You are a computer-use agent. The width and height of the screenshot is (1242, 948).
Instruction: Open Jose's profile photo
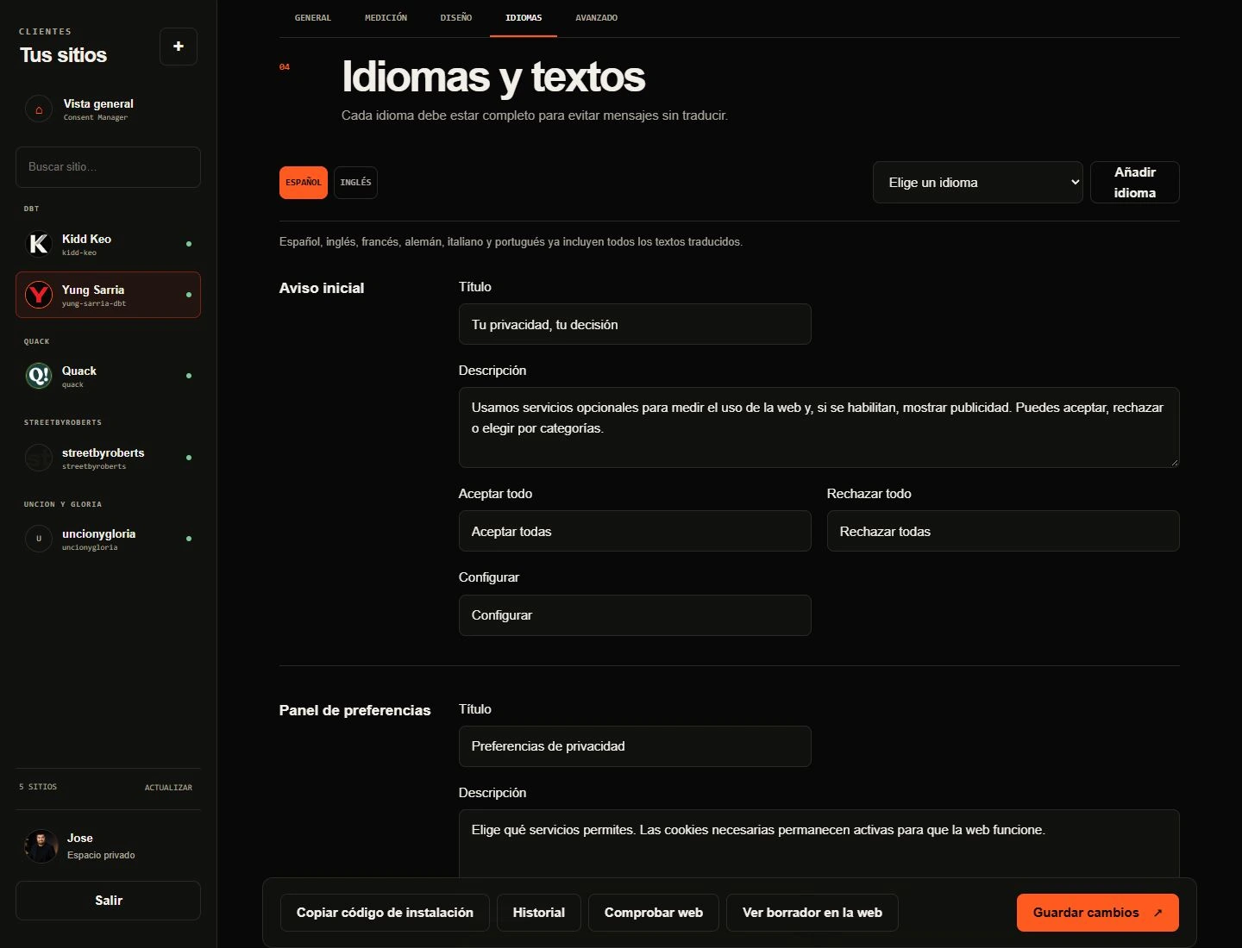pyautogui.click(x=41, y=846)
